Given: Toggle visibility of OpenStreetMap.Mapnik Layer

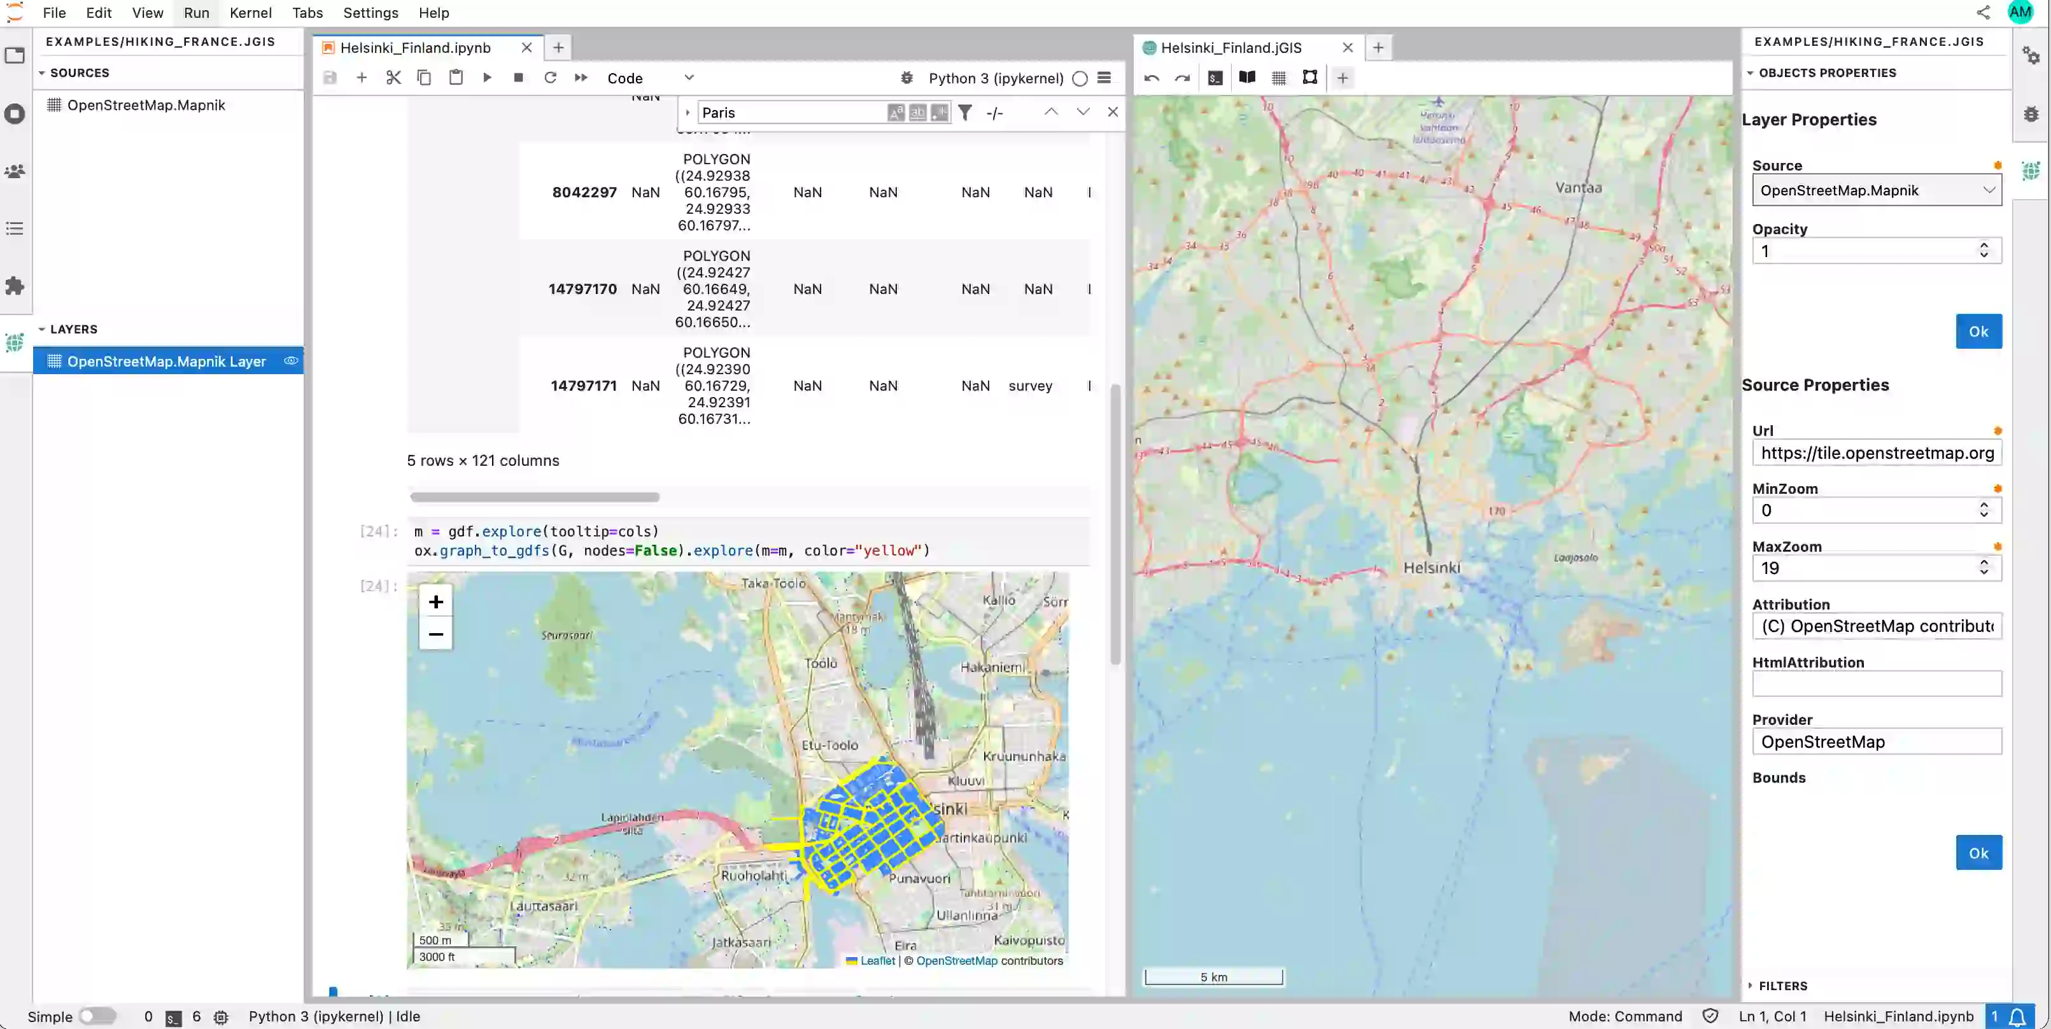Looking at the screenshot, I should click(290, 361).
